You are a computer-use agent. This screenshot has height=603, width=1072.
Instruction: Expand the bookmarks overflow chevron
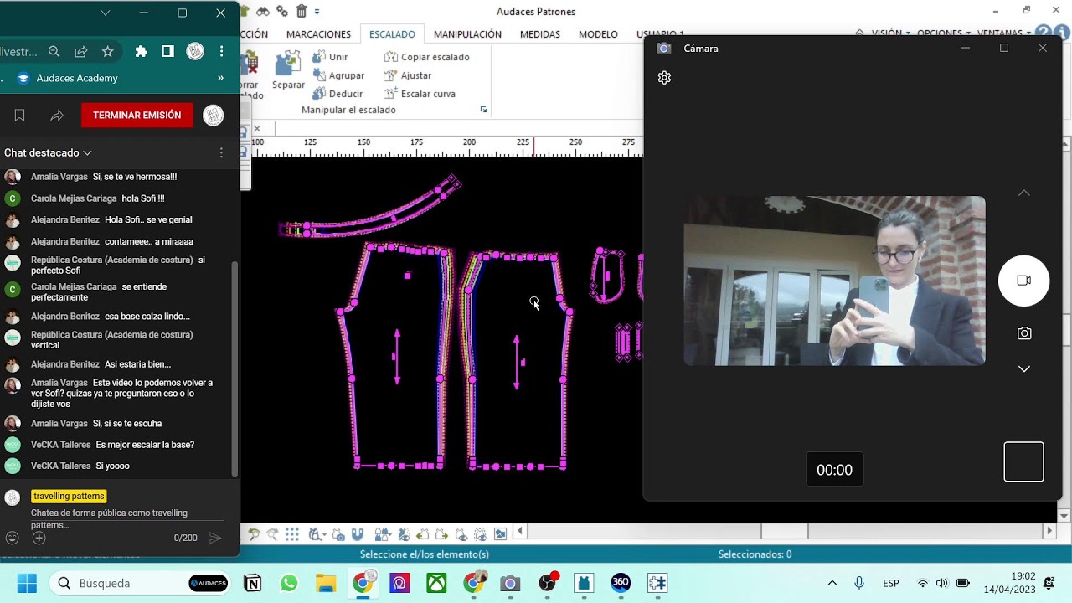(x=220, y=78)
